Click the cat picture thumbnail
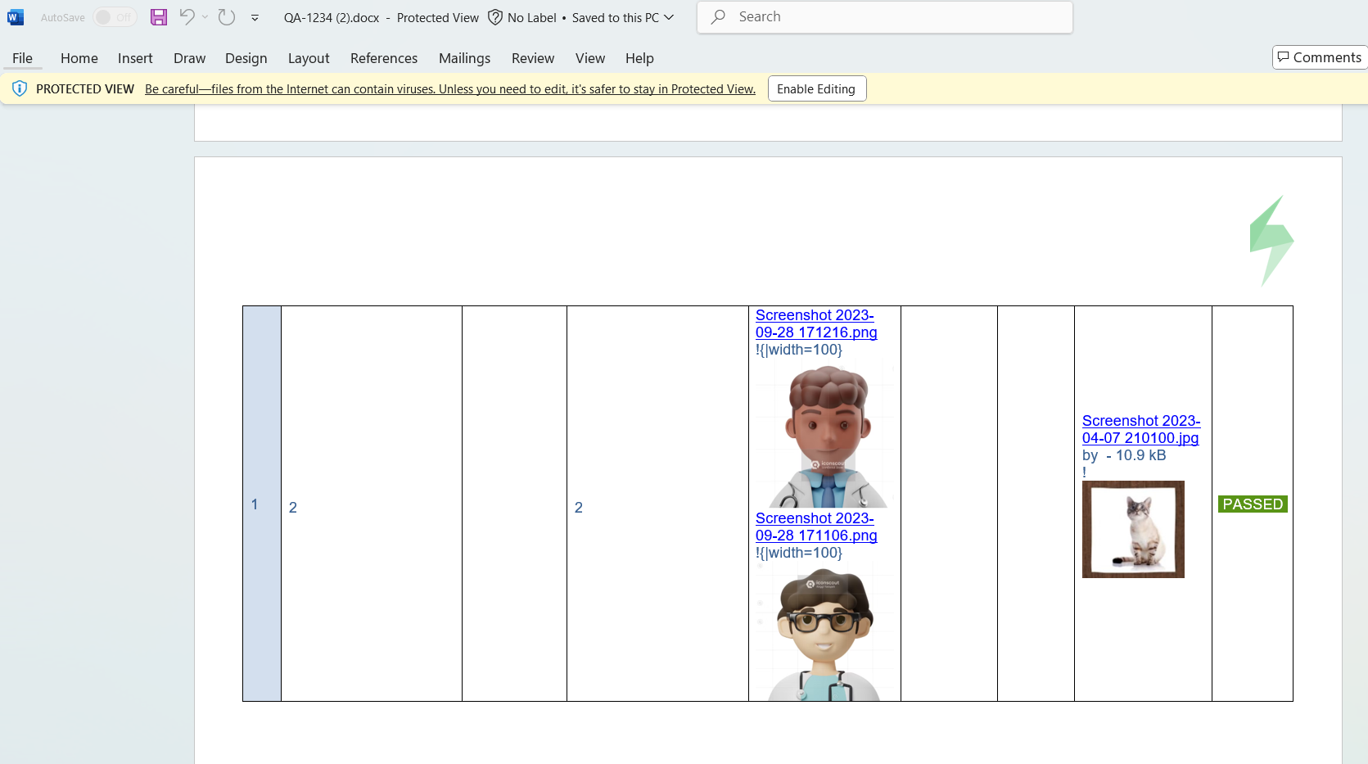This screenshot has width=1368, height=764. click(x=1133, y=529)
